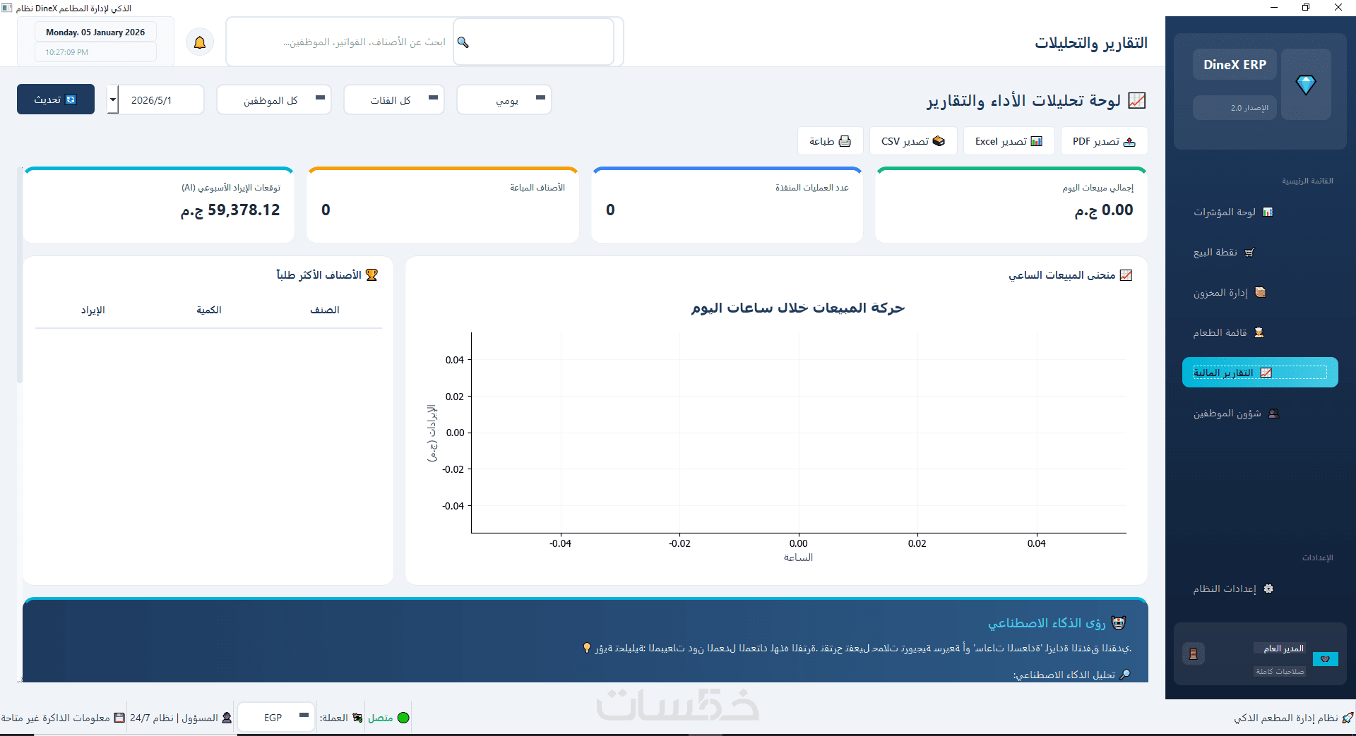Click the green متصل status indicator
Viewport: 1356px width, 736px height.
pyautogui.click(x=403, y=718)
